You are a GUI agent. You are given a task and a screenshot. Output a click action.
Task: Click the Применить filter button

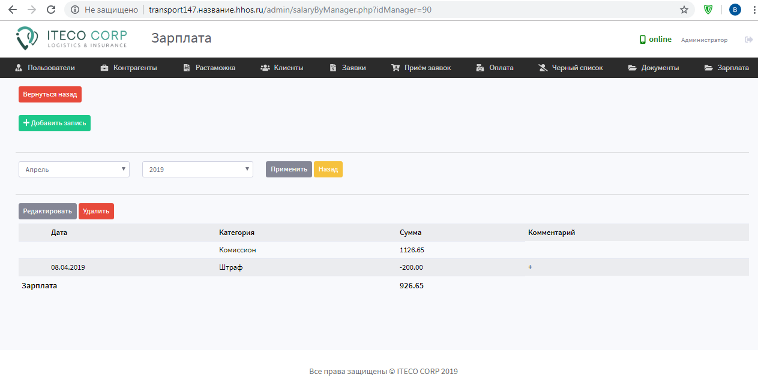click(x=289, y=169)
